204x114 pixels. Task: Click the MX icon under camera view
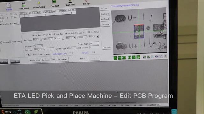161,56
